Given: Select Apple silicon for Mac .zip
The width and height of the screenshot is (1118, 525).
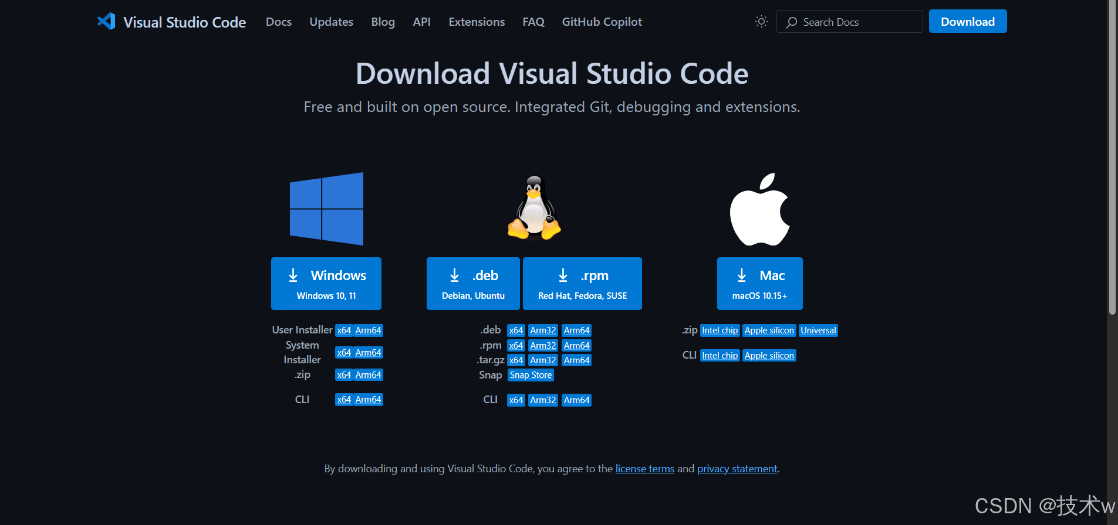Looking at the screenshot, I should click(769, 330).
